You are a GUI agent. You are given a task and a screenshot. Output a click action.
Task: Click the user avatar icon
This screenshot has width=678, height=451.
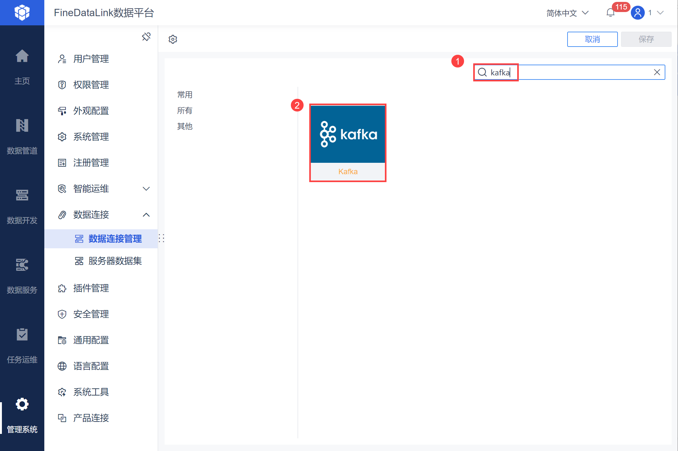(x=637, y=13)
